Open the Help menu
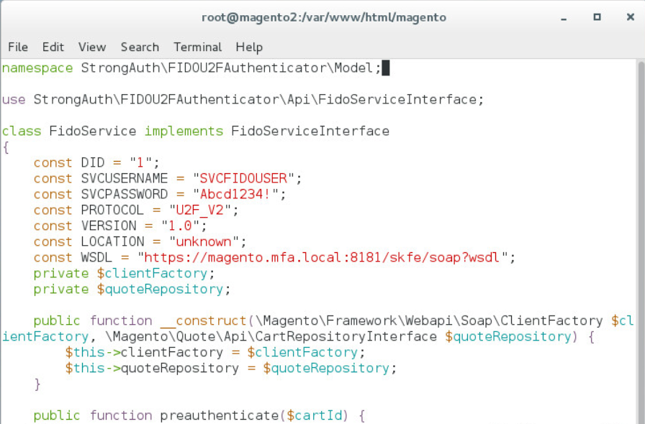The width and height of the screenshot is (645, 424). click(x=249, y=47)
